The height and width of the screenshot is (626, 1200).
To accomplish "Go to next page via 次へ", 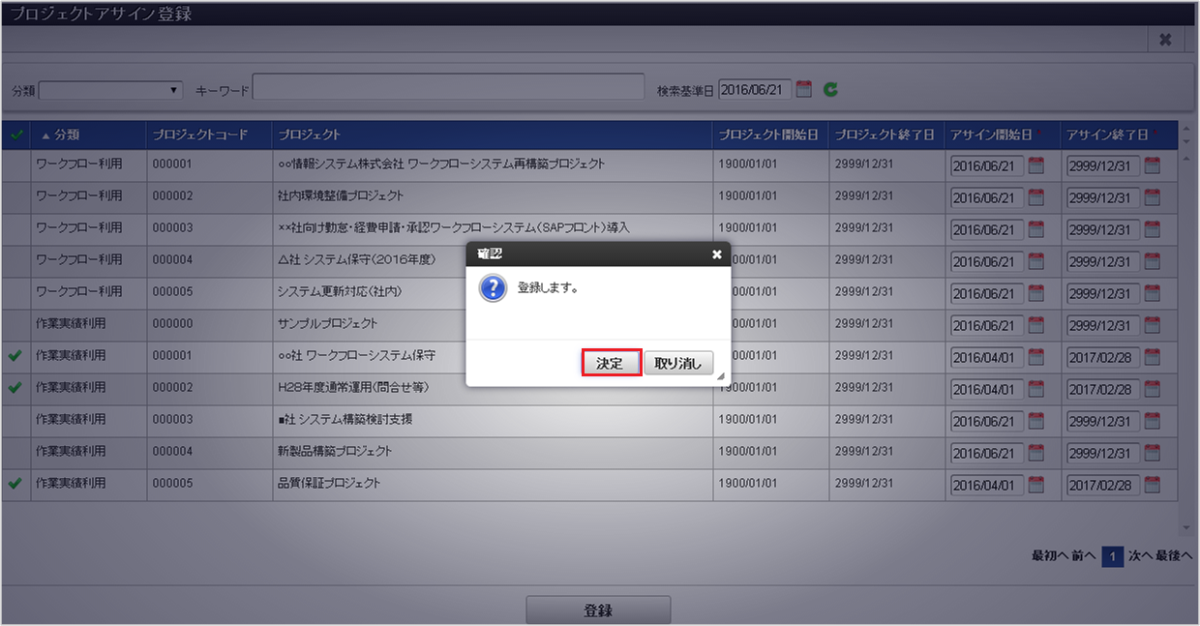I will (1140, 556).
